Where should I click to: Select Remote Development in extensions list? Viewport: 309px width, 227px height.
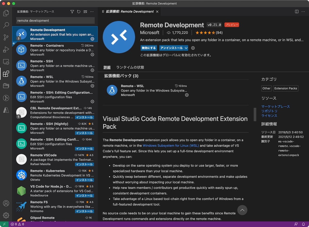point(55,34)
